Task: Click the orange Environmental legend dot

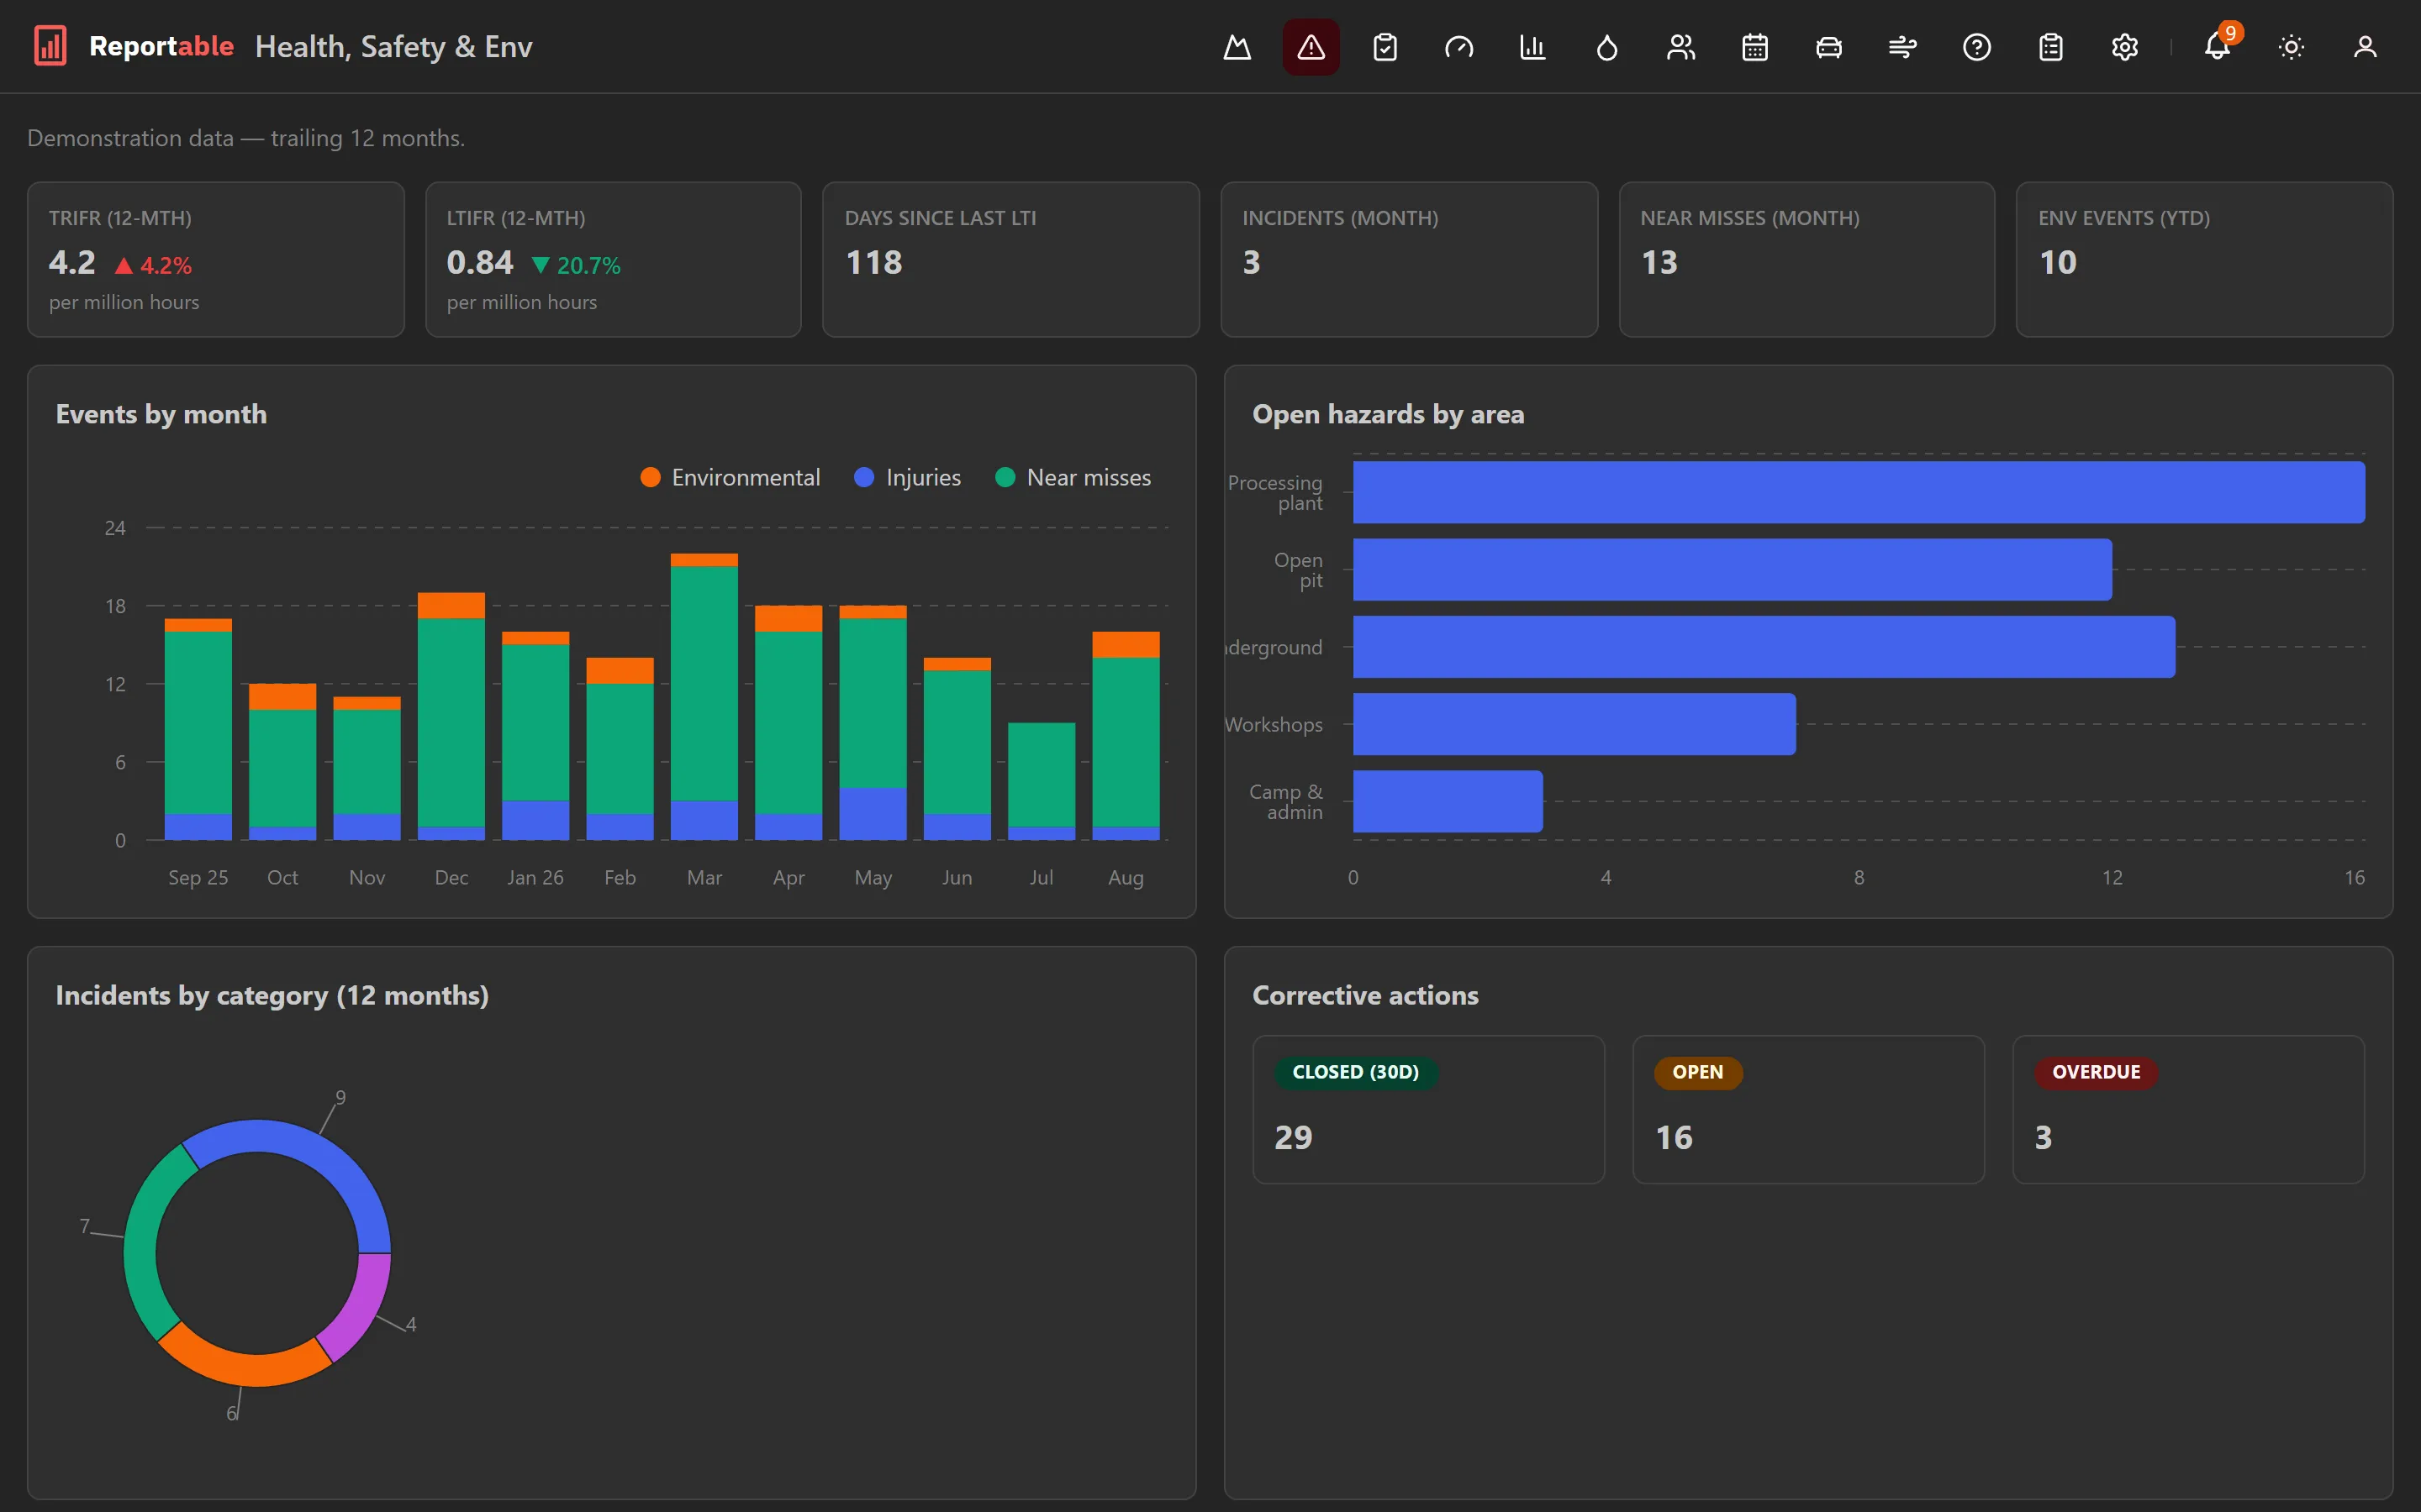Action: coord(651,478)
